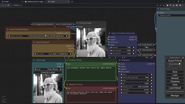Open the image Photo_NB.png selector
The width and height of the screenshot is (185, 104).
coord(48,69)
